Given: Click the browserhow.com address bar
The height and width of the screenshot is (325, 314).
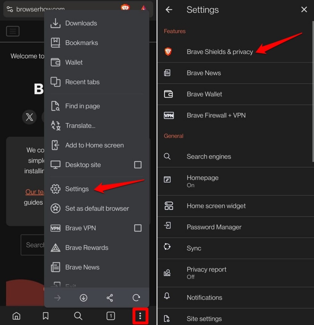Looking at the screenshot, I should (x=78, y=9).
